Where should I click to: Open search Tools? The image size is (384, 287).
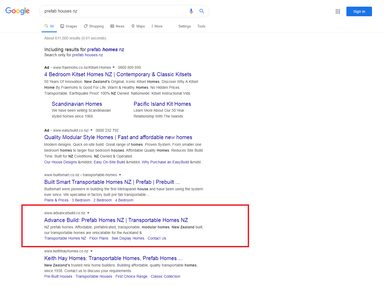(x=201, y=26)
